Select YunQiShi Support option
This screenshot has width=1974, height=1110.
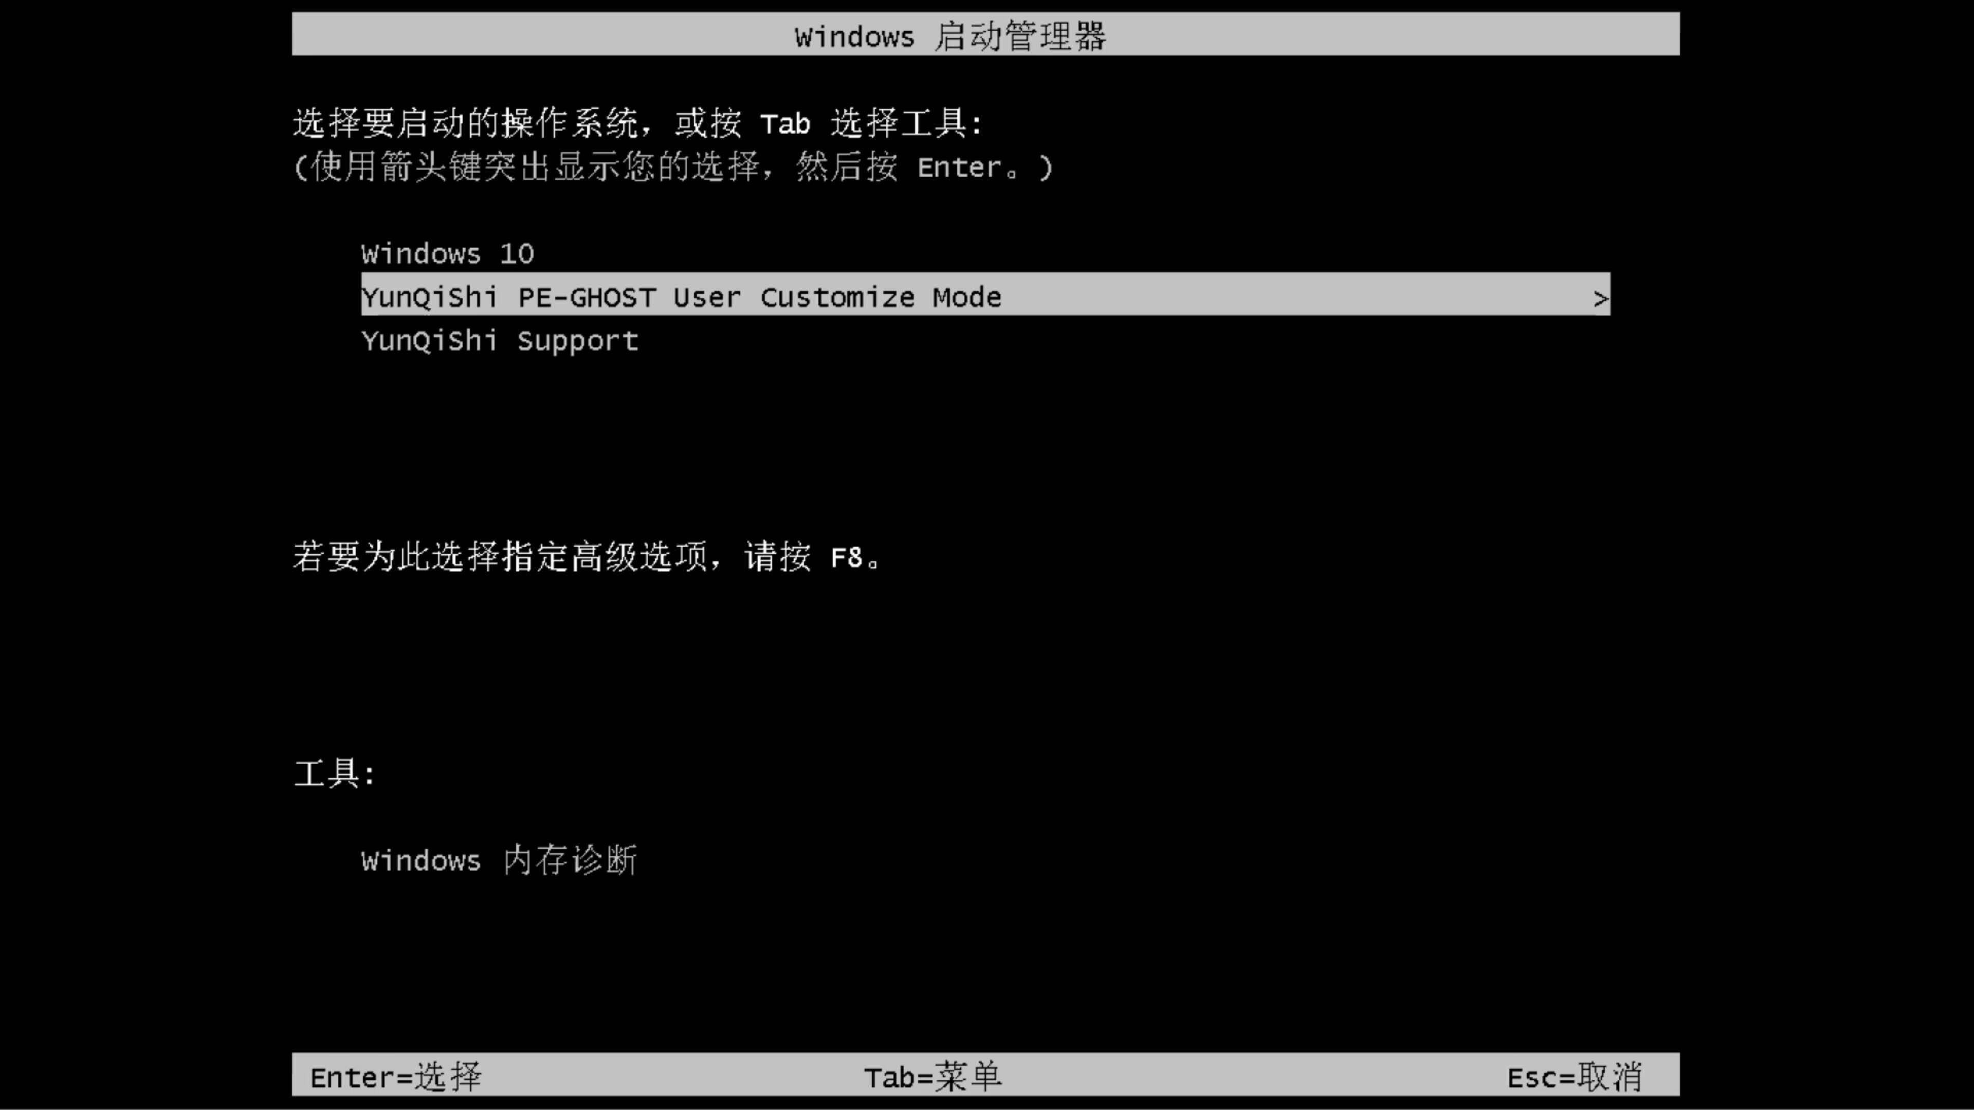[499, 340]
